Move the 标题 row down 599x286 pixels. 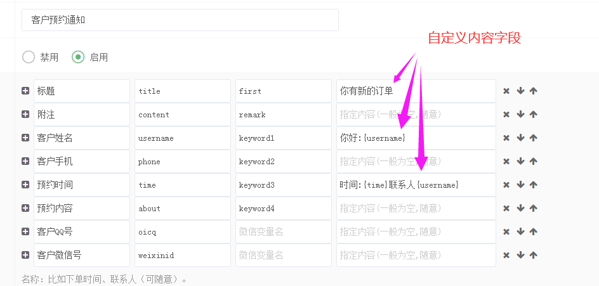pyautogui.click(x=520, y=91)
